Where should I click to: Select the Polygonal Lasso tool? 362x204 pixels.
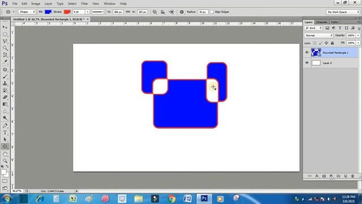(5, 41)
